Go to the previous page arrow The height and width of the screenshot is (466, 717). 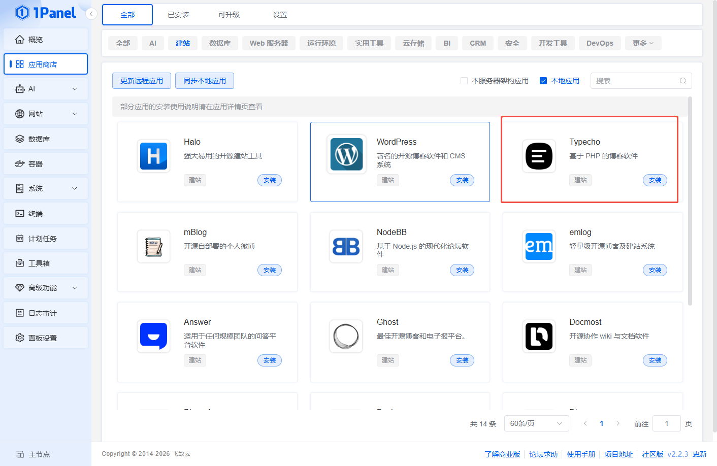click(x=585, y=423)
